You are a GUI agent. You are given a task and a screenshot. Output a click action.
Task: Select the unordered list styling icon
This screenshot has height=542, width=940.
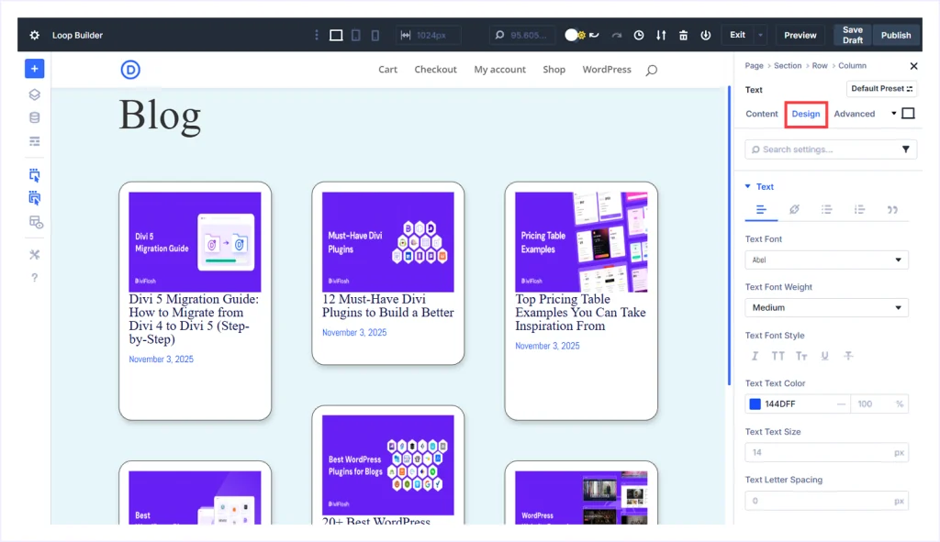pyautogui.click(x=827, y=209)
